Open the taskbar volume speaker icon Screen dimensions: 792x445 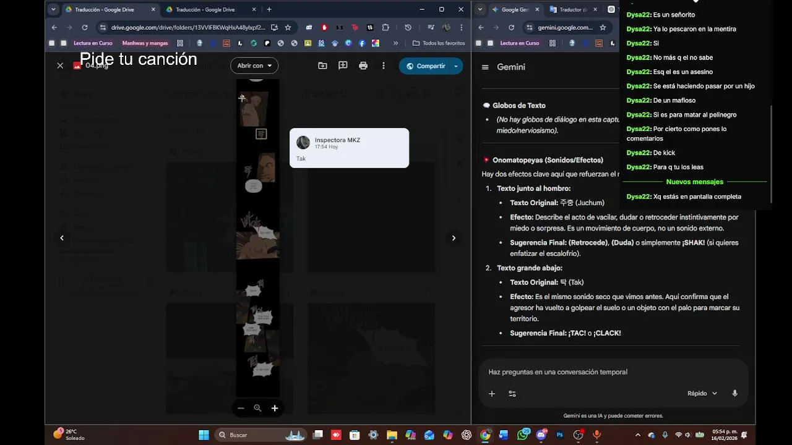tap(687, 435)
